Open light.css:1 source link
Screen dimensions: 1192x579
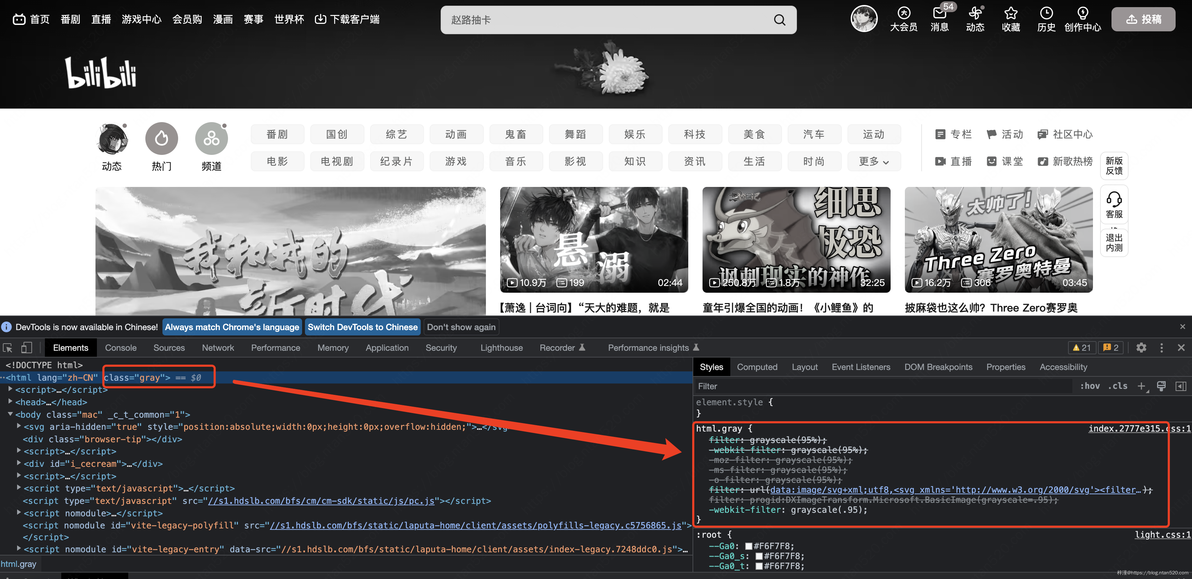point(1162,534)
